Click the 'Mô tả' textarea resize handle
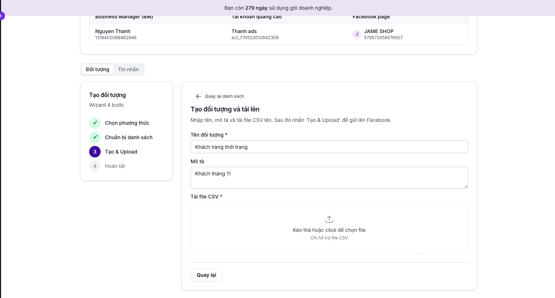Screen dimensions: 555x298 pos(466,187)
